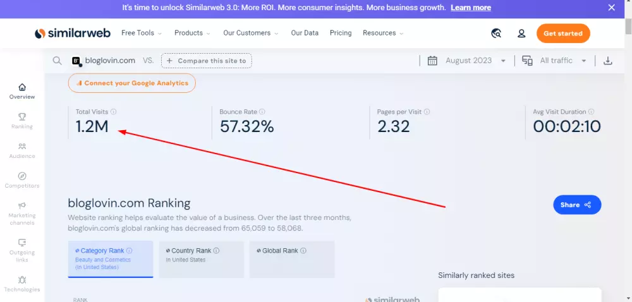Open the Marketing channels megaphone icon
Viewport: 632px width, 302px height.
(x=22, y=206)
